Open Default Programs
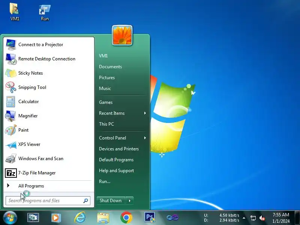Viewport: 300px width, 225px height. coord(116,160)
